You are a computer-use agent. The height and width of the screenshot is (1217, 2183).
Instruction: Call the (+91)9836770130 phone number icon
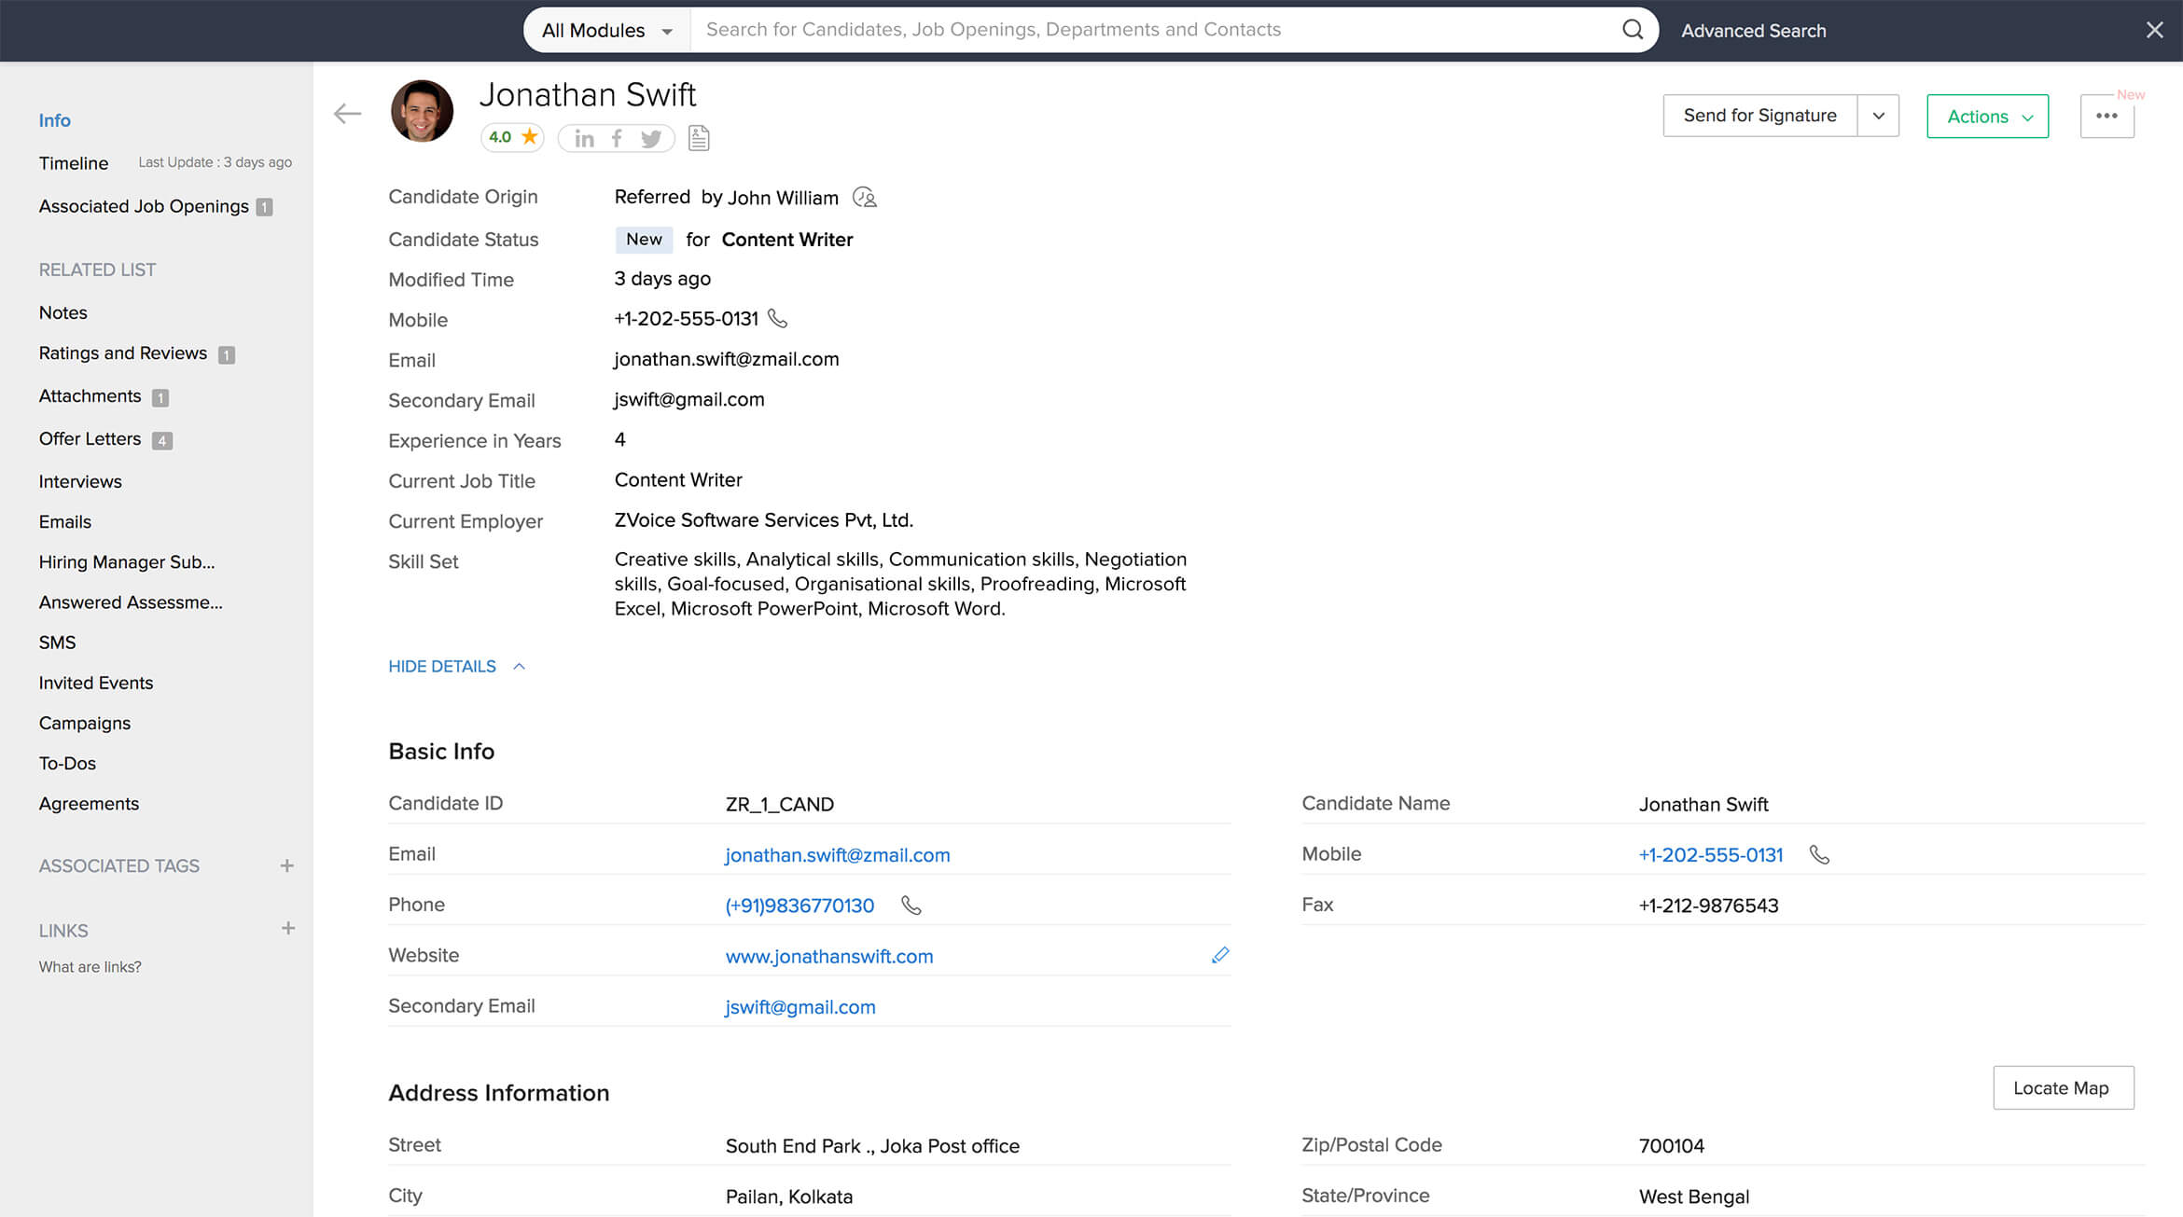pos(911,906)
